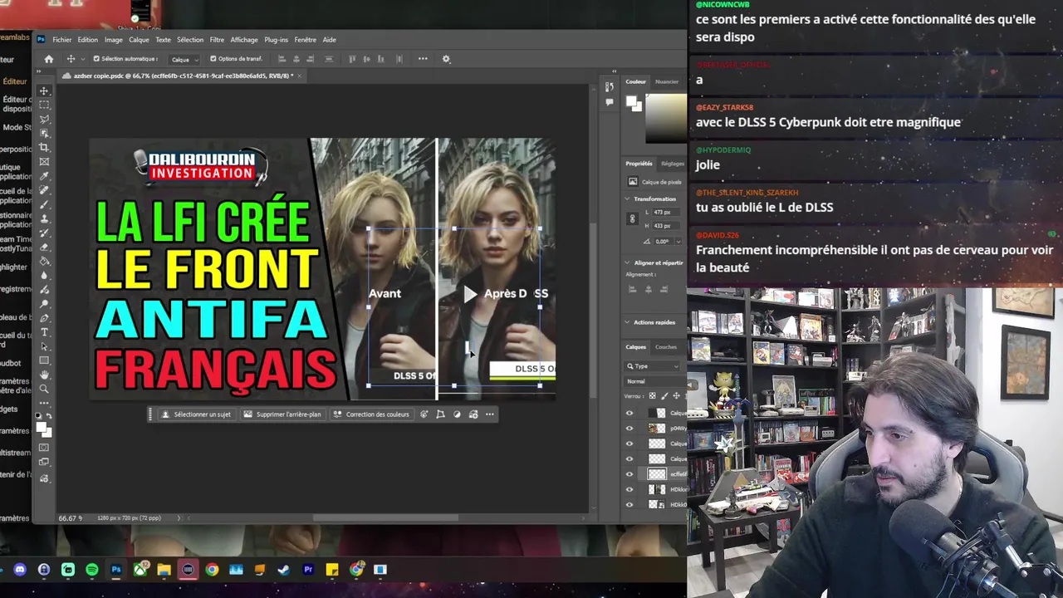Collapse the 'Actions rapides' section

point(628,322)
